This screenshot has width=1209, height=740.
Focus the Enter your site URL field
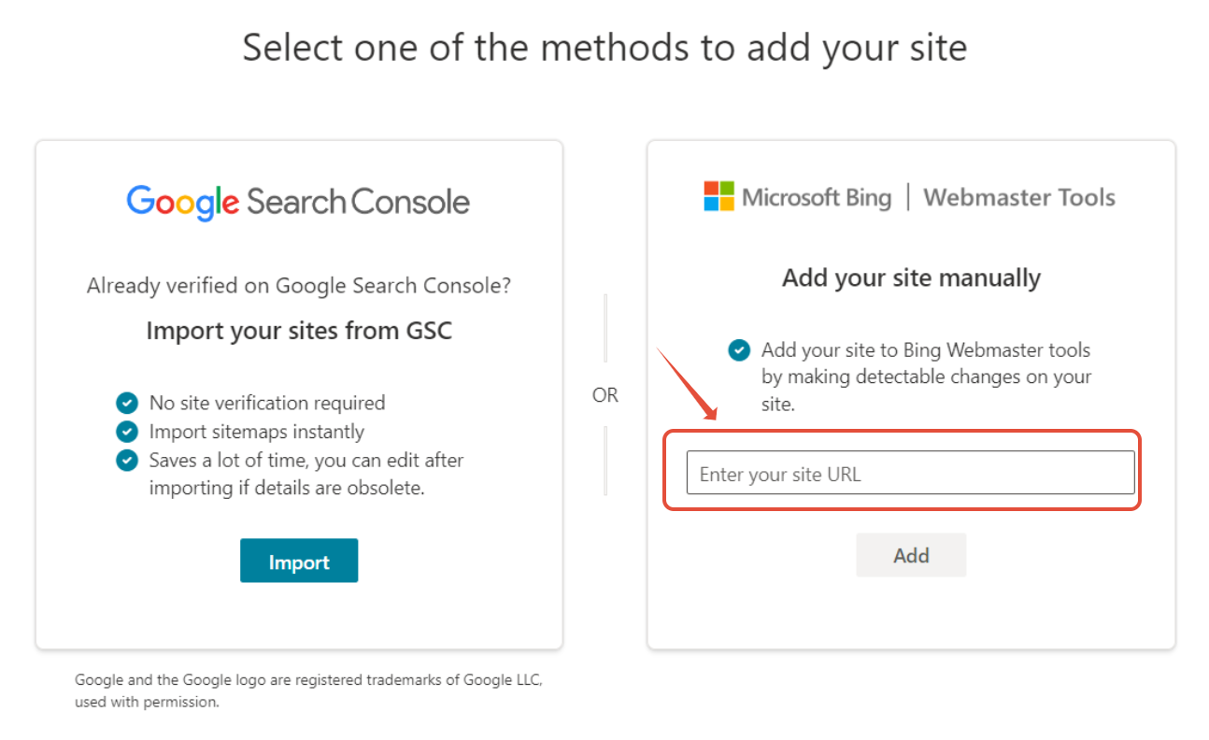tap(911, 473)
